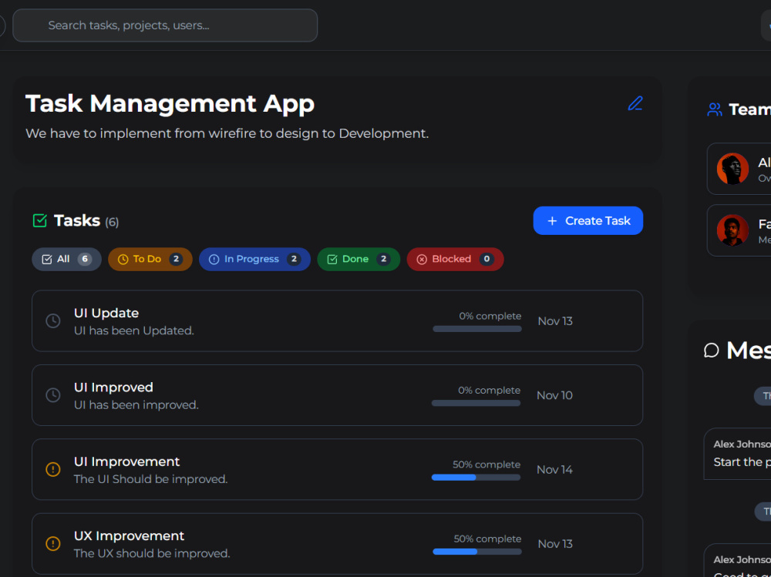Click the Task Management App project title
Viewport: 771px width, 577px height.
click(170, 104)
